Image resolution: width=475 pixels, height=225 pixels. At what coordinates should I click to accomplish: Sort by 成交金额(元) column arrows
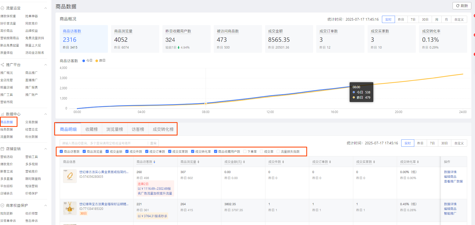(x=244, y=162)
